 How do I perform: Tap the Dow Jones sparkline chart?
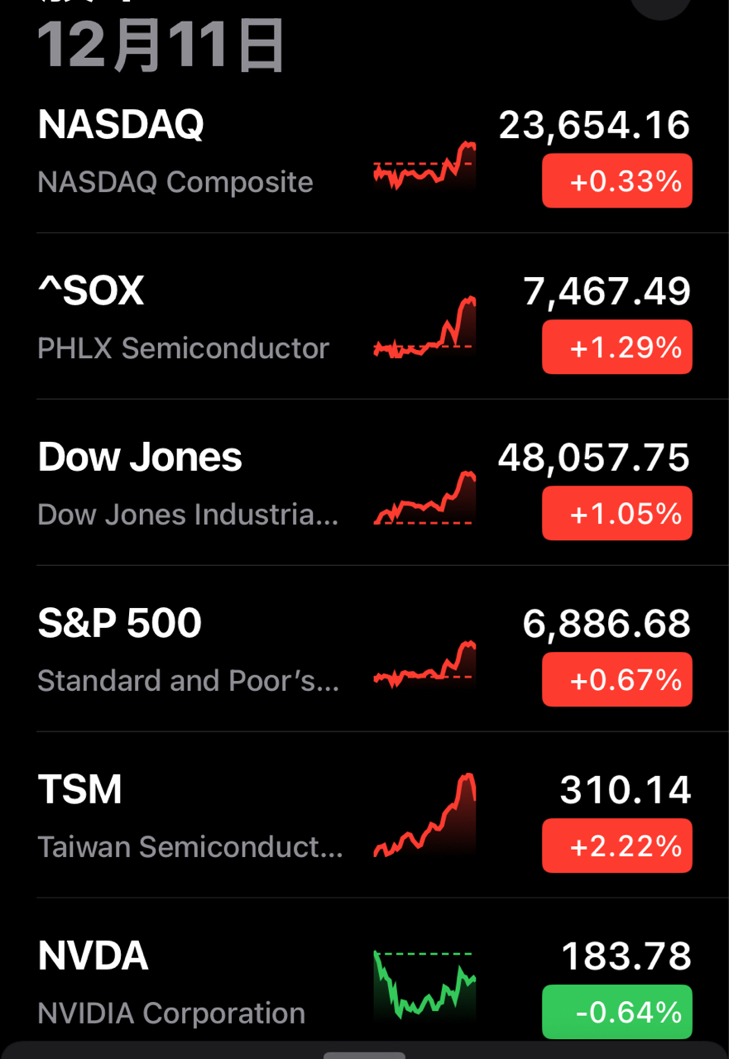pyautogui.click(x=424, y=498)
